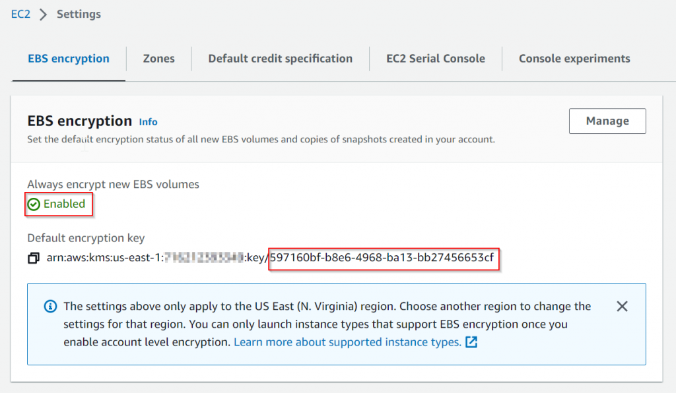Screen dimensions: 676x393
Task: Click the Enabled status text
Action: click(64, 204)
